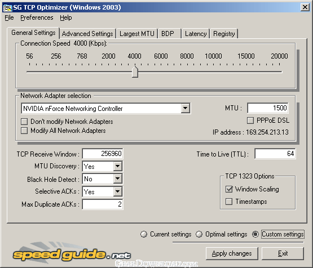Screen dimensions: 313x268
Task: Open the Black Hole Detect dropdown
Action: tap(117, 178)
